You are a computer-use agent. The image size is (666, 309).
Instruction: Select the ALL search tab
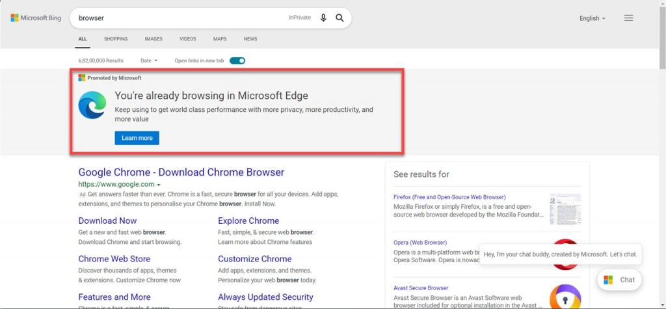coord(83,38)
